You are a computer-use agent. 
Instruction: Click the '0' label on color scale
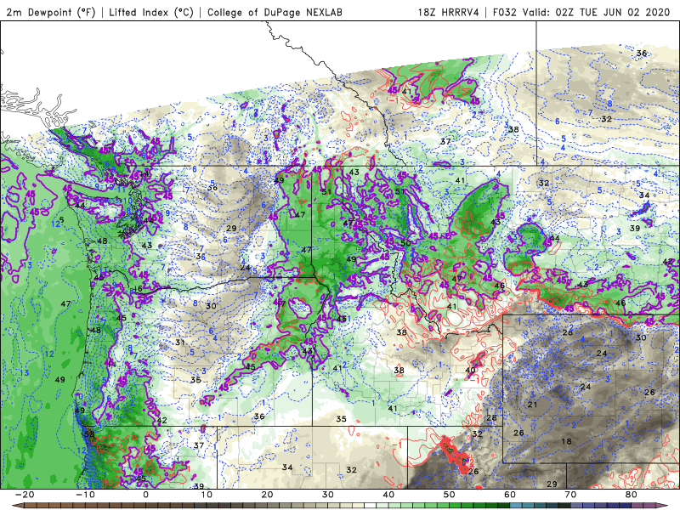[145, 495]
